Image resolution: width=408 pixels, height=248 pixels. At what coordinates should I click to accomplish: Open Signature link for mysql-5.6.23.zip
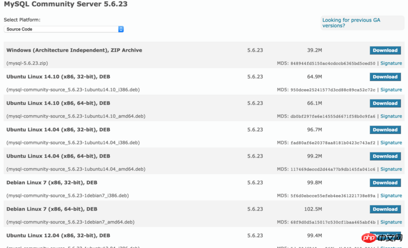(x=391, y=63)
